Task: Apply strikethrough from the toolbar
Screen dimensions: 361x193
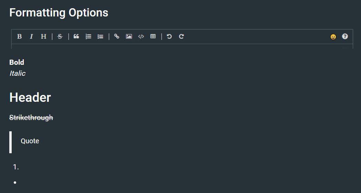Action: [x=60, y=36]
